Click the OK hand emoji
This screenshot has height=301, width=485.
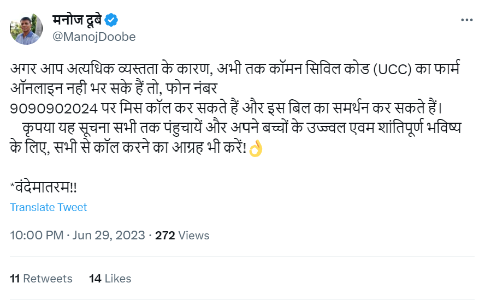tap(256, 150)
